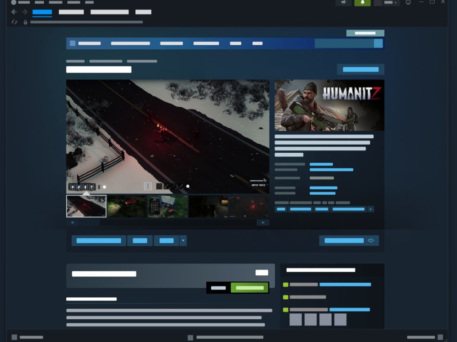Open the third friend avatar in right panel
457x342 pixels.
click(x=325, y=320)
